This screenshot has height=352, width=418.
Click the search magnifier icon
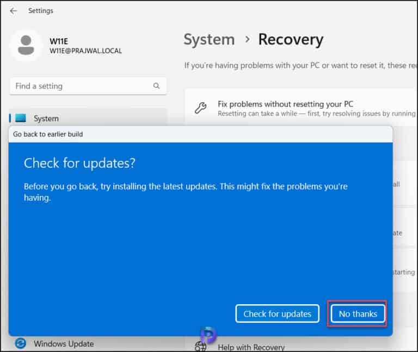[157, 86]
